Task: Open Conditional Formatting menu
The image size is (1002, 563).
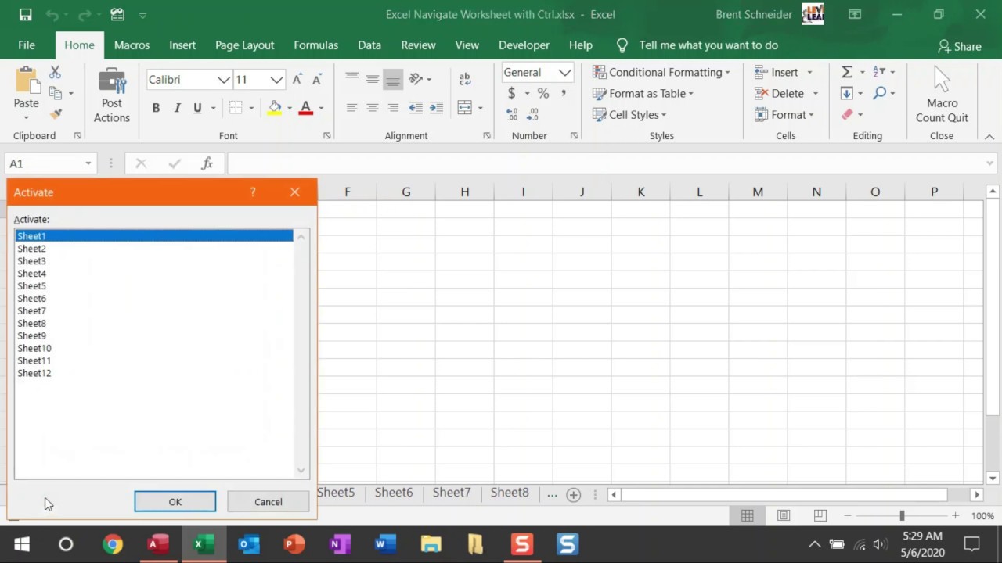Action: [661, 72]
